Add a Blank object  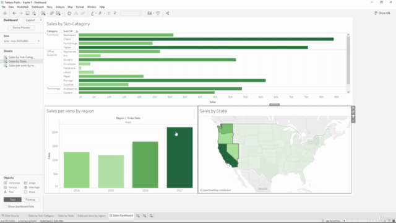click(x=30, y=192)
